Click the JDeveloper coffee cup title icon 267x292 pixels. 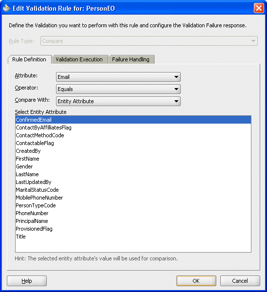6,8
